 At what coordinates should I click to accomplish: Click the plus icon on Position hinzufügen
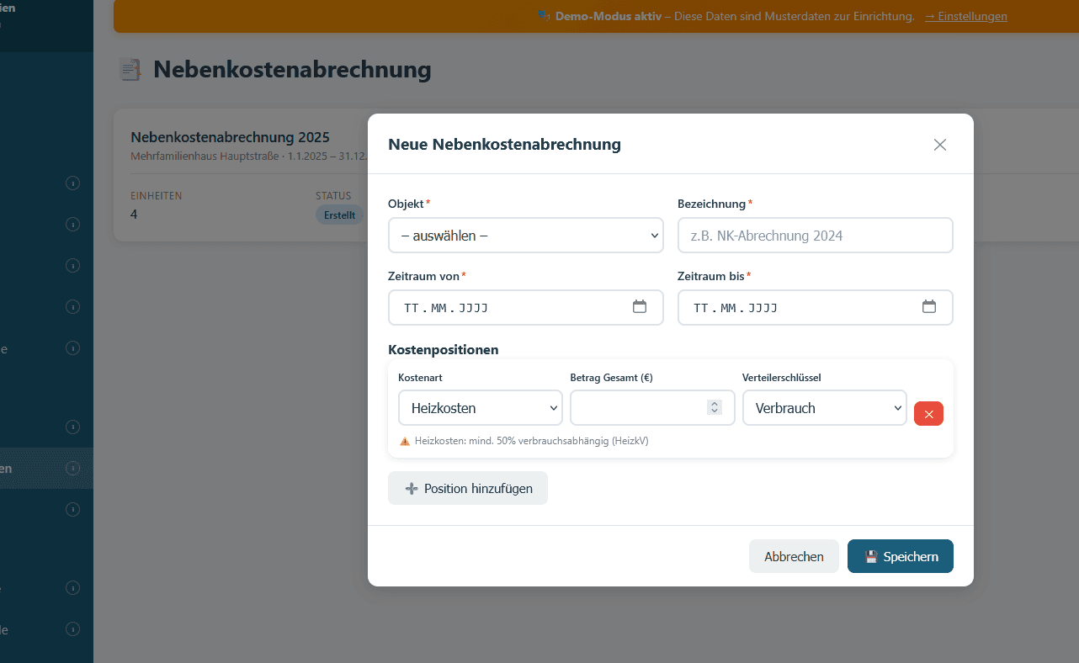pos(411,488)
